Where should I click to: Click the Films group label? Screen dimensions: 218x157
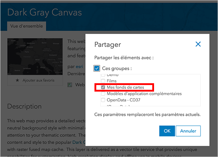pos(112,81)
